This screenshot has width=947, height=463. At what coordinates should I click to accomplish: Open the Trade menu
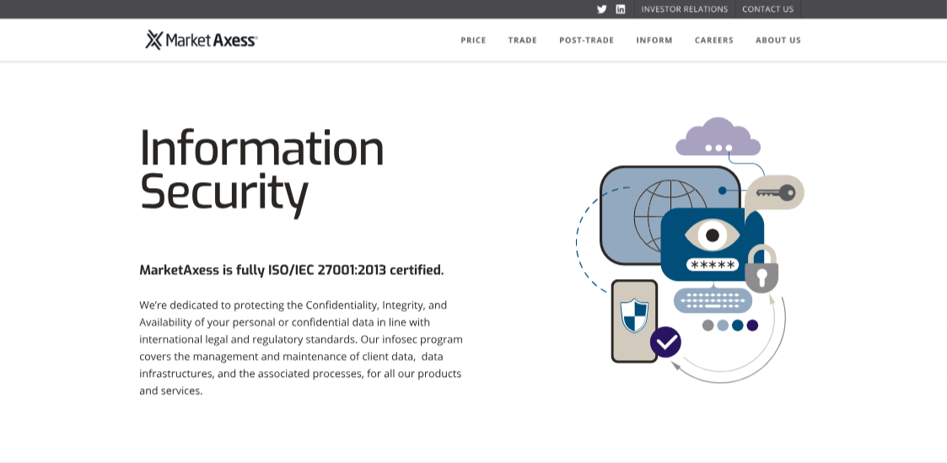point(522,40)
